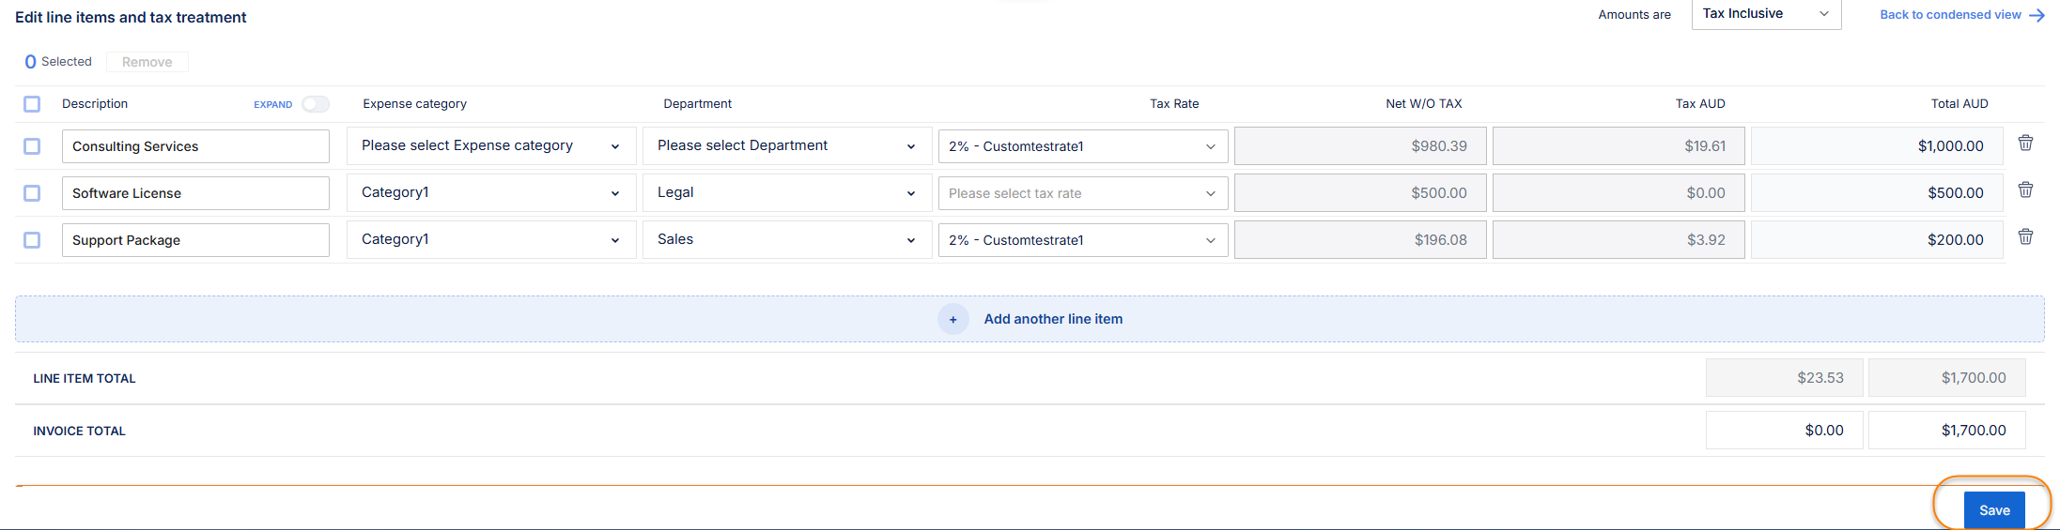Click the LINE ITEM TOTAL label

[85, 379]
